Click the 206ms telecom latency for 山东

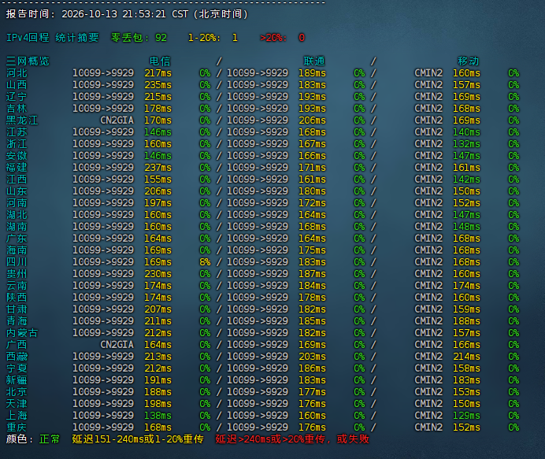(158, 191)
